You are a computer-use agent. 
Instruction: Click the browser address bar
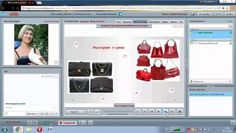coord(123,8)
